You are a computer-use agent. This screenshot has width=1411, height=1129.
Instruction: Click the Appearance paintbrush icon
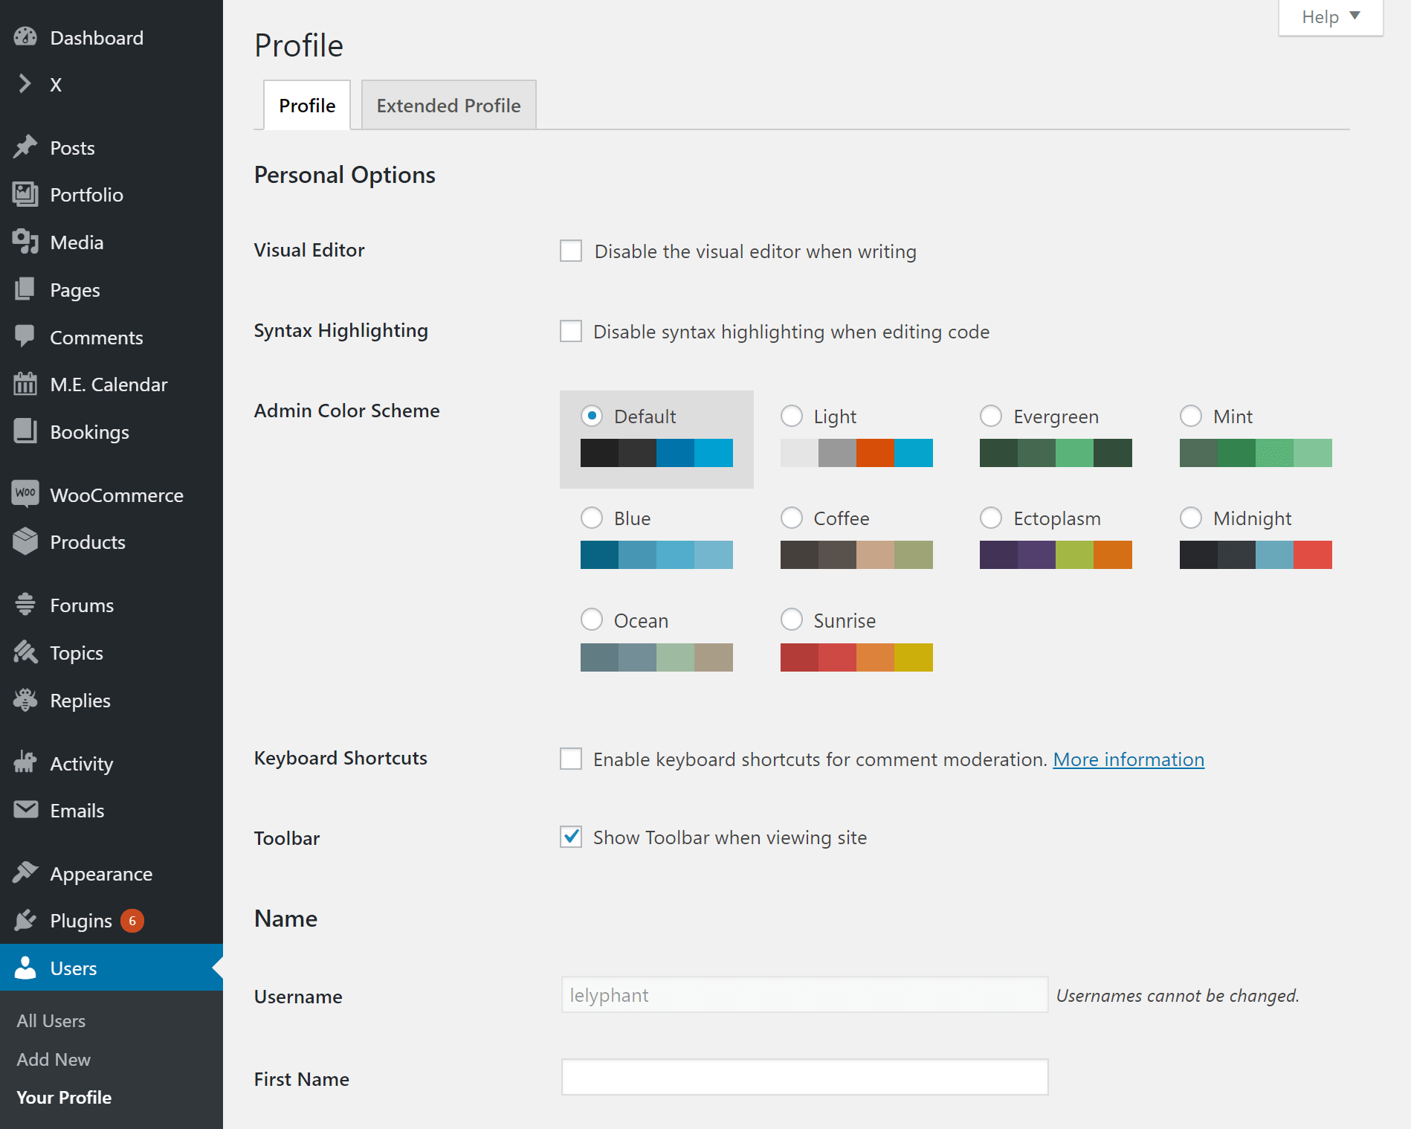click(x=25, y=873)
